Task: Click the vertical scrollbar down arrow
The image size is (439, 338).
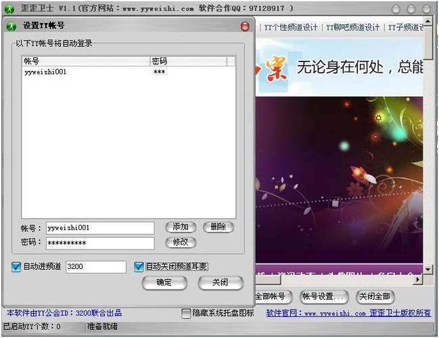Action: click(x=428, y=269)
